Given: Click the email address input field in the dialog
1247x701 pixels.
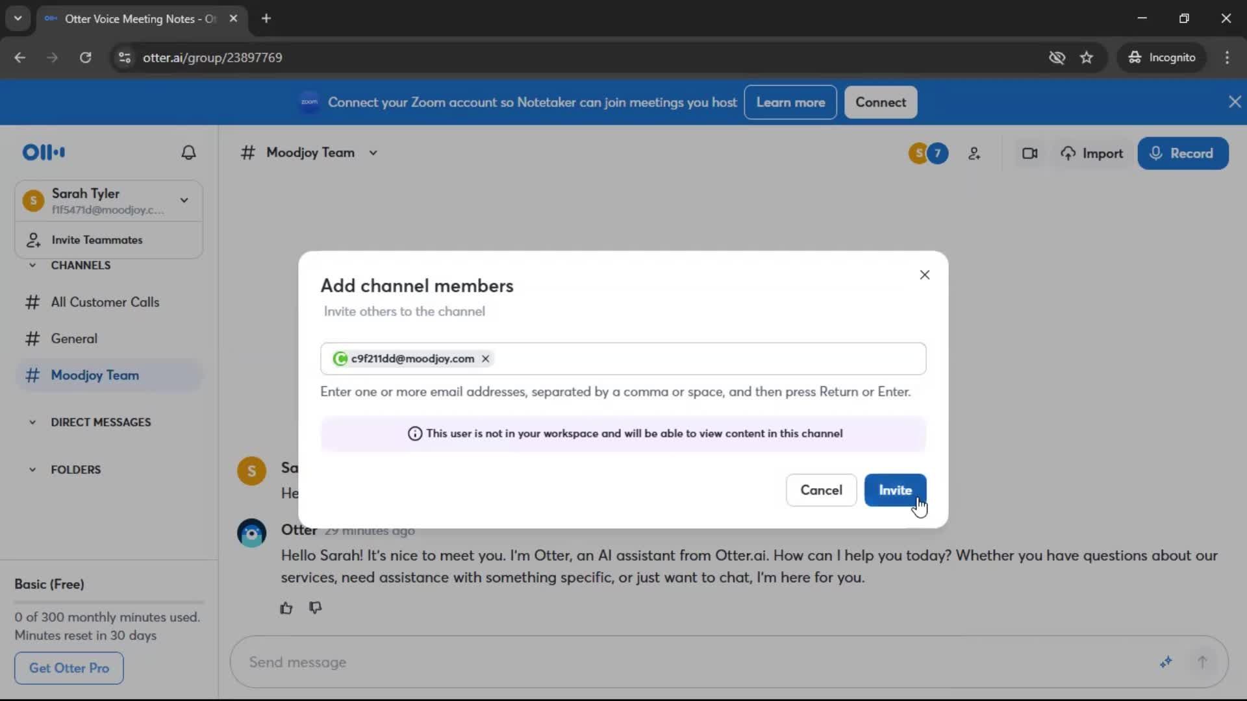Looking at the screenshot, I should coord(623,359).
